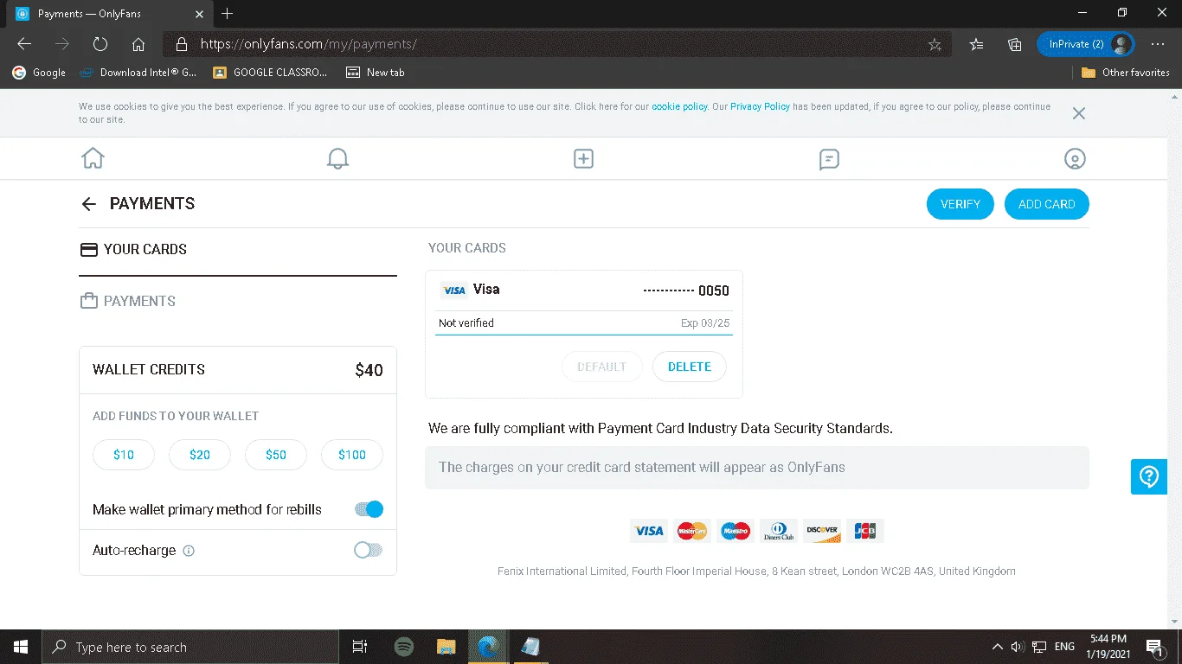Click the new post plus icon
Viewport: 1182px width, 664px height.
[x=583, y=158]
